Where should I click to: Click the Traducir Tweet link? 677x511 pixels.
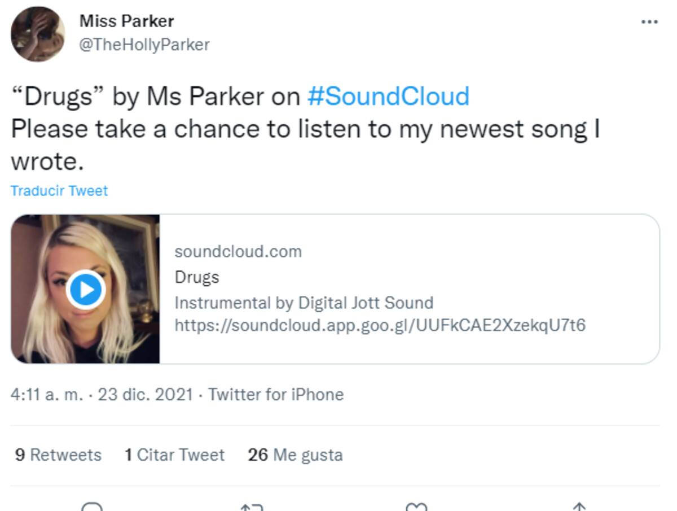point(59,191)
